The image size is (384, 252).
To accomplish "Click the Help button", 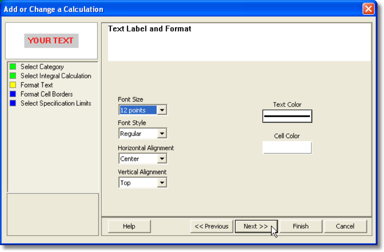I will [x=129, y=226].
